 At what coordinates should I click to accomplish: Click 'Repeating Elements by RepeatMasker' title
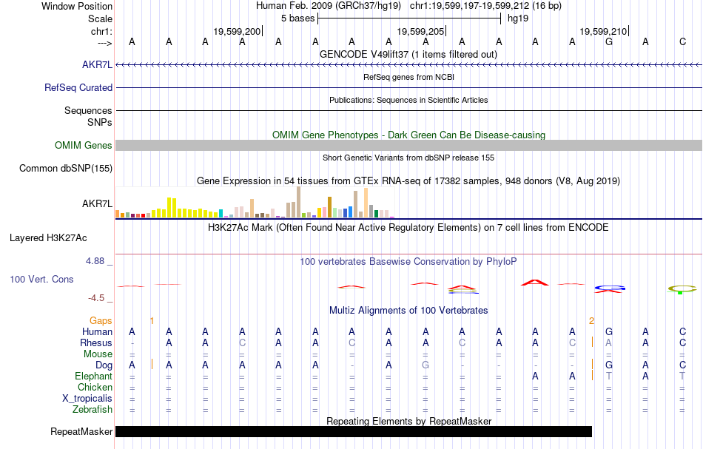409,421
